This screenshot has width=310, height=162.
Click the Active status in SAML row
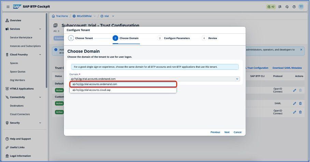59,103
